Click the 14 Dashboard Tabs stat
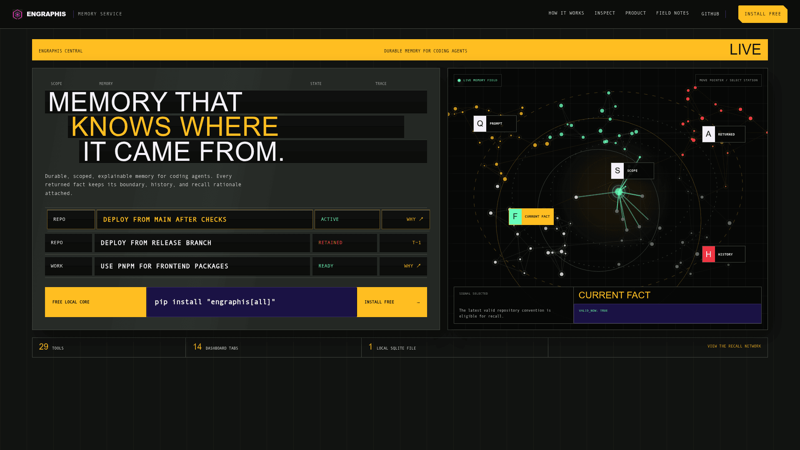The width and height of the screenshot is (800, 450). (x=215, y=347)
